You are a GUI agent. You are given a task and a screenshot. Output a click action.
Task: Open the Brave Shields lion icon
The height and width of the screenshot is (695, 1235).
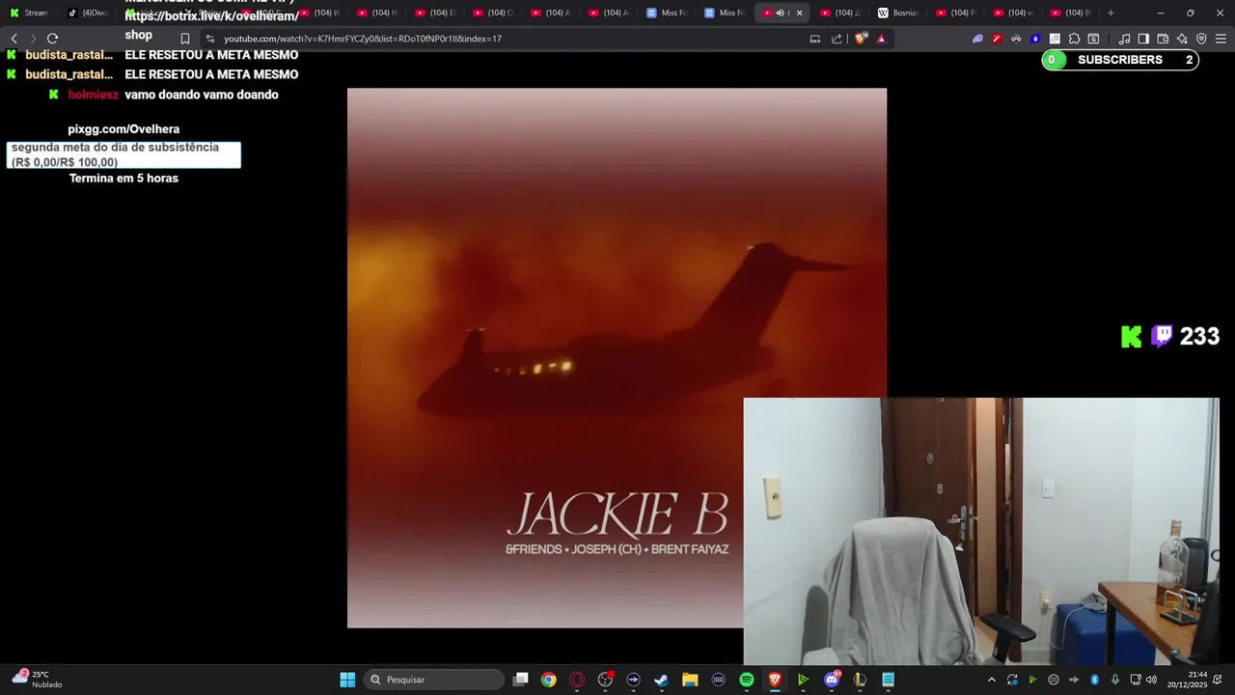pos(861,39)
